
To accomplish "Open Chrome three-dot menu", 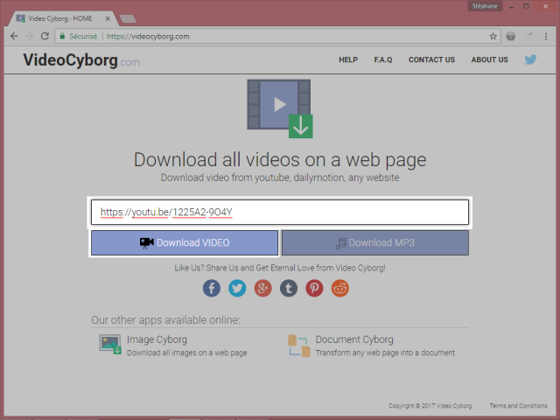I will [546, 36].
